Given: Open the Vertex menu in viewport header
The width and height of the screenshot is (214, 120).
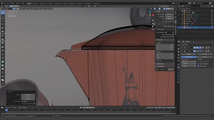Looking at the screenshot, I should pos(39,9).
